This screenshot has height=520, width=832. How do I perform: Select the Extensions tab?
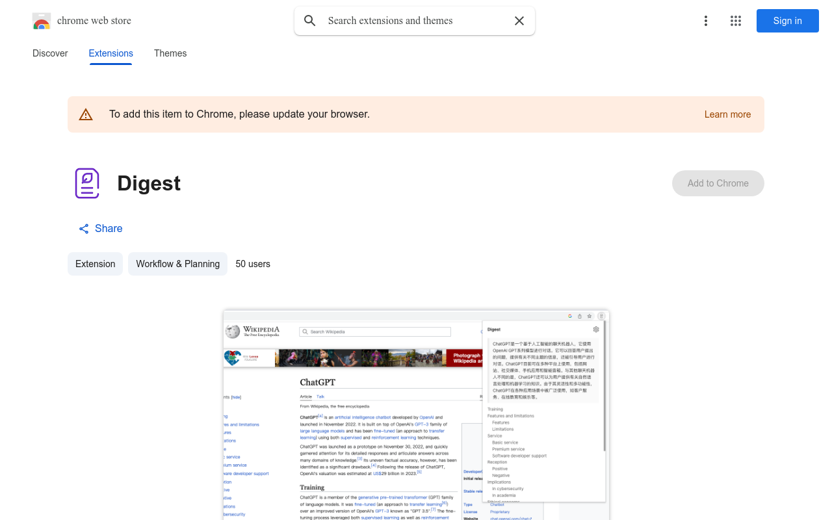(111, 53)
